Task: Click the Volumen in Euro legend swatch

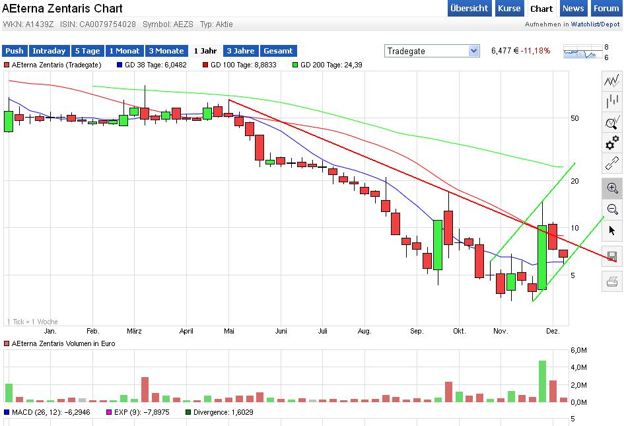Action: 7,343
